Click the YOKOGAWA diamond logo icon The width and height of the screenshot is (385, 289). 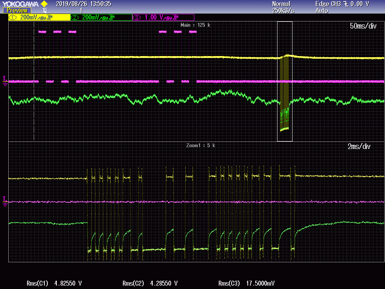click(x=44, y=4)
